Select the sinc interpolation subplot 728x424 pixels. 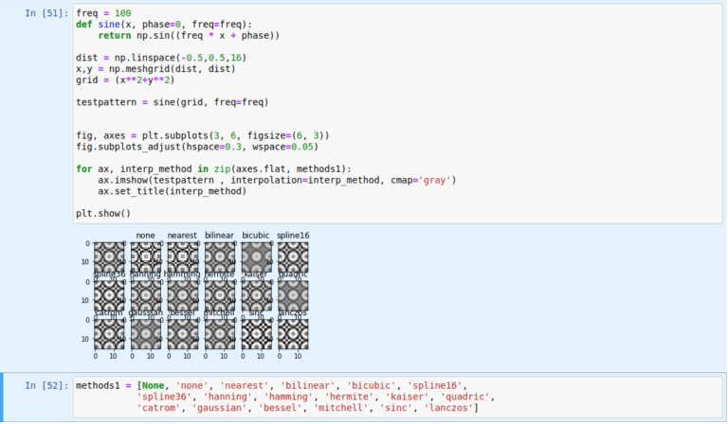pyautogui.click(x=256, y=333)
